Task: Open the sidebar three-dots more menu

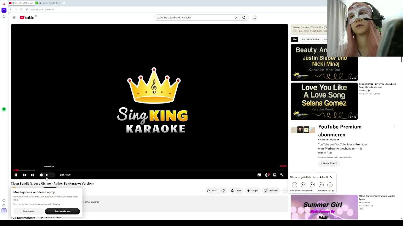Action: 4,216
